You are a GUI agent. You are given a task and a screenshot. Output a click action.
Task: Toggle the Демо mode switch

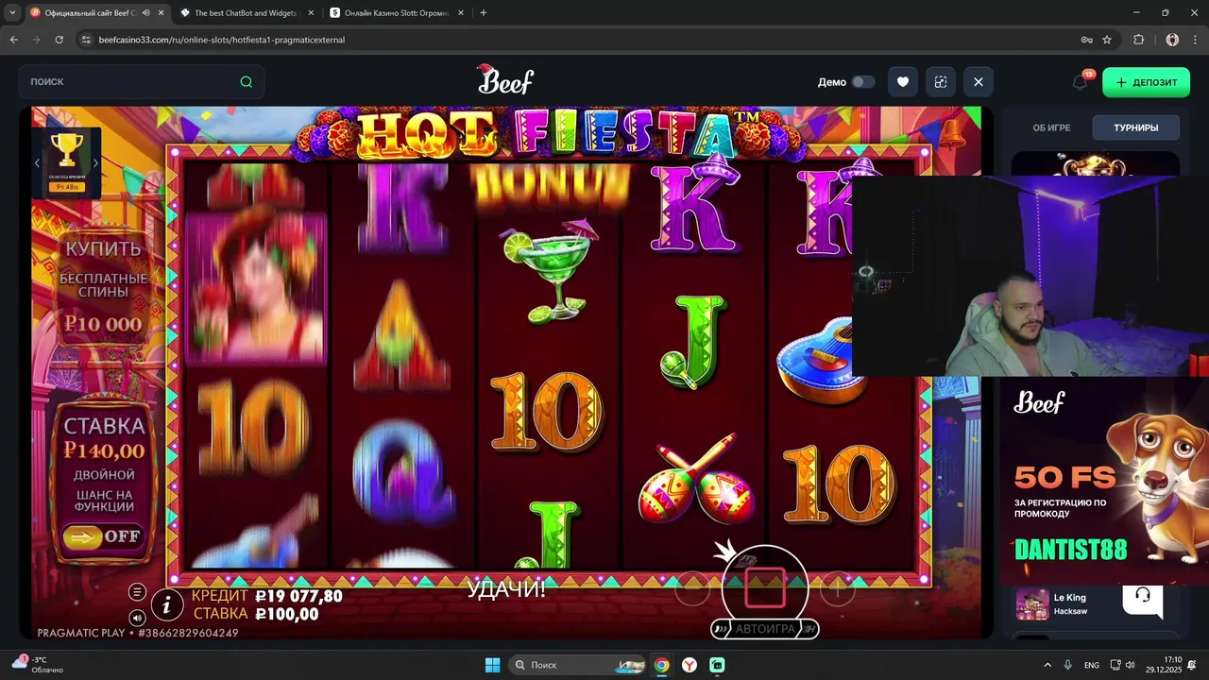pos(863,82)
